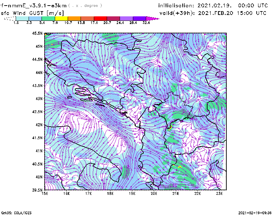Screen dimensions: 279x215
Task: Click the light cyan legend swatch
Action: coord(22,18)
